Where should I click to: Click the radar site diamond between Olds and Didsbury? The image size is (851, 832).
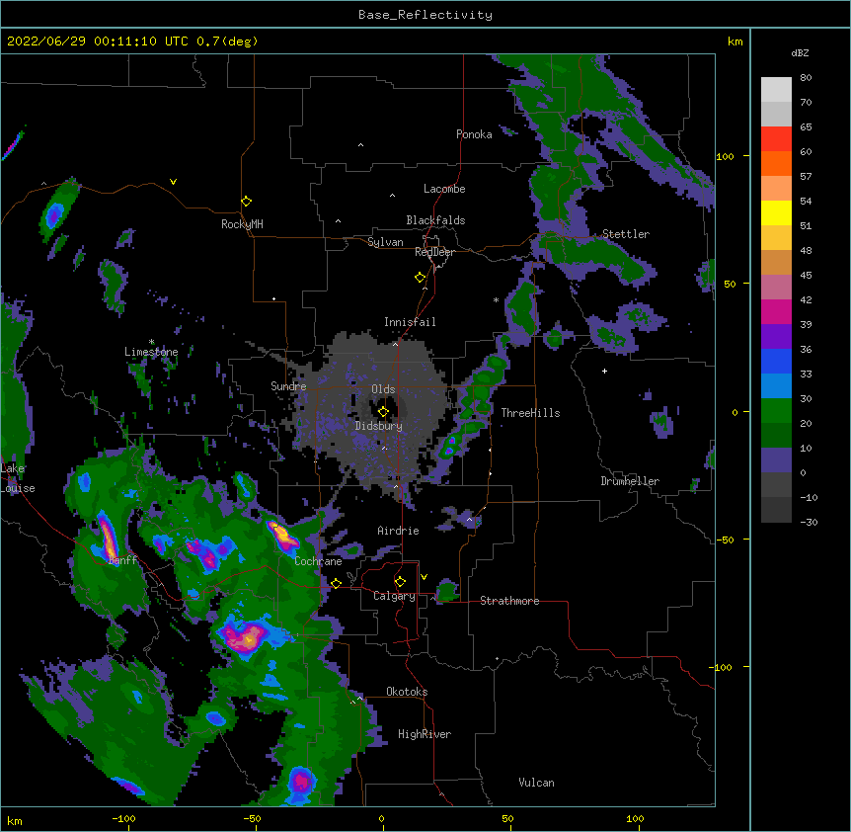coord(383,411)
